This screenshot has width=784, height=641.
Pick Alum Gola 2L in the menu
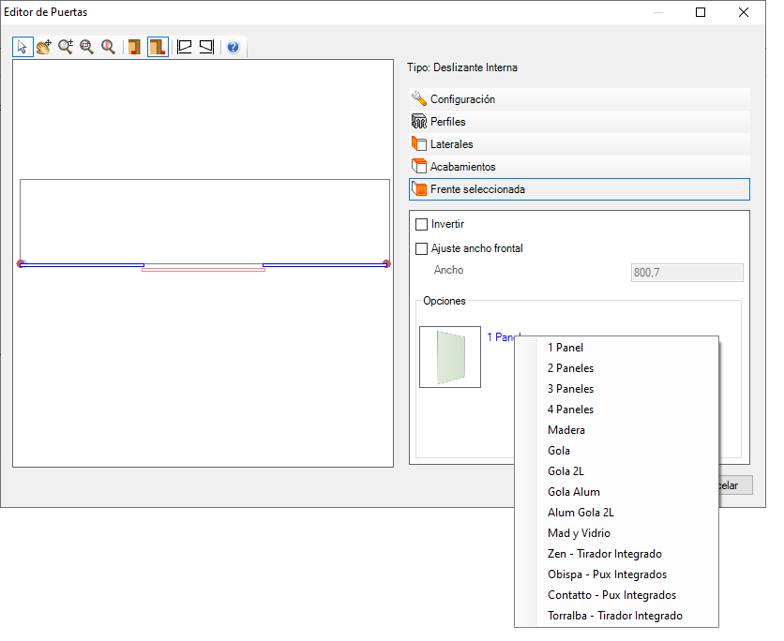616,513
